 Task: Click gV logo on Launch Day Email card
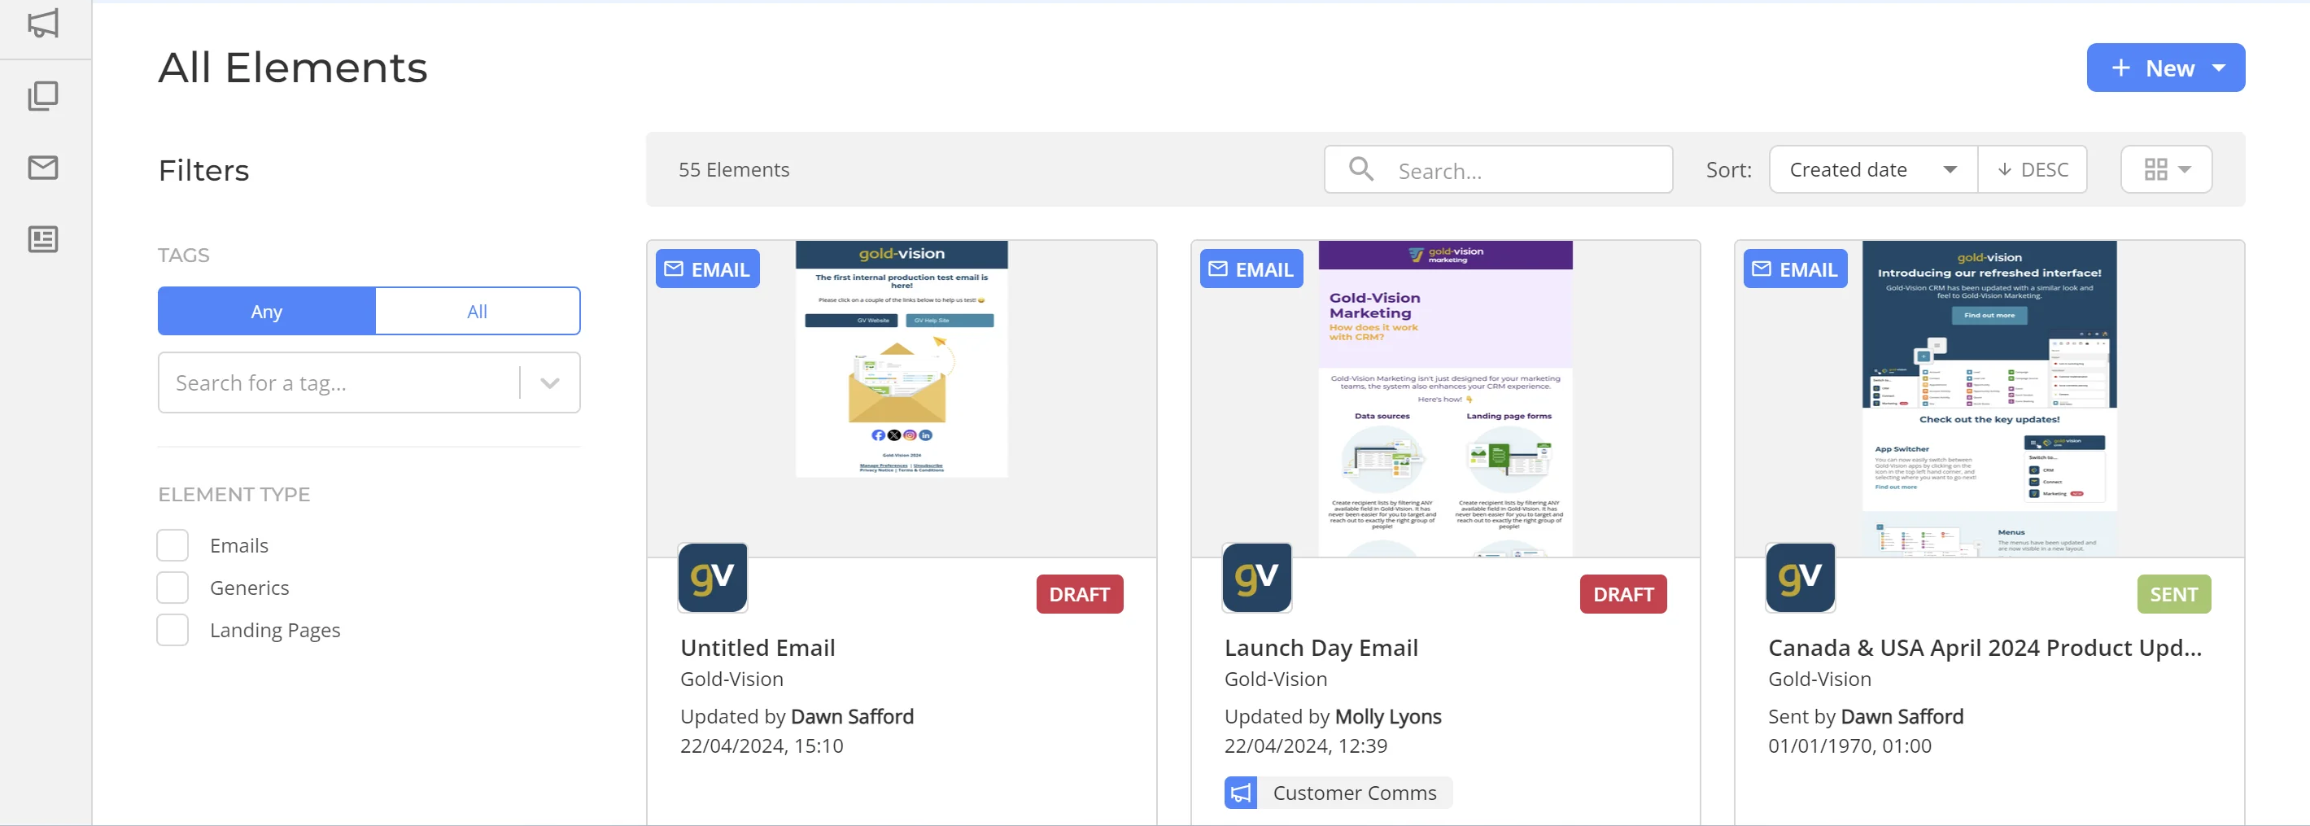pos(1257,578)
